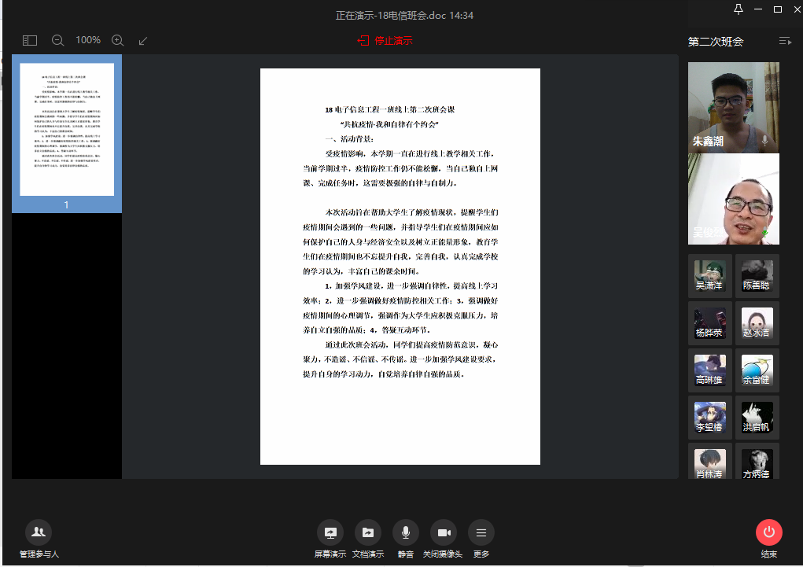
Task: Select page 1 thumbnail
Action: pos(67,131)
